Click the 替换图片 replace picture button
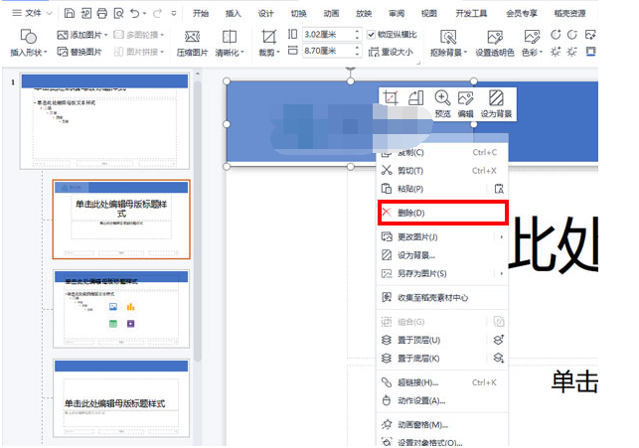The image size is (639, 448). coord(80,52)
